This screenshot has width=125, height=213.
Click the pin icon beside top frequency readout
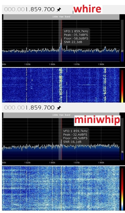coord(59,10)
